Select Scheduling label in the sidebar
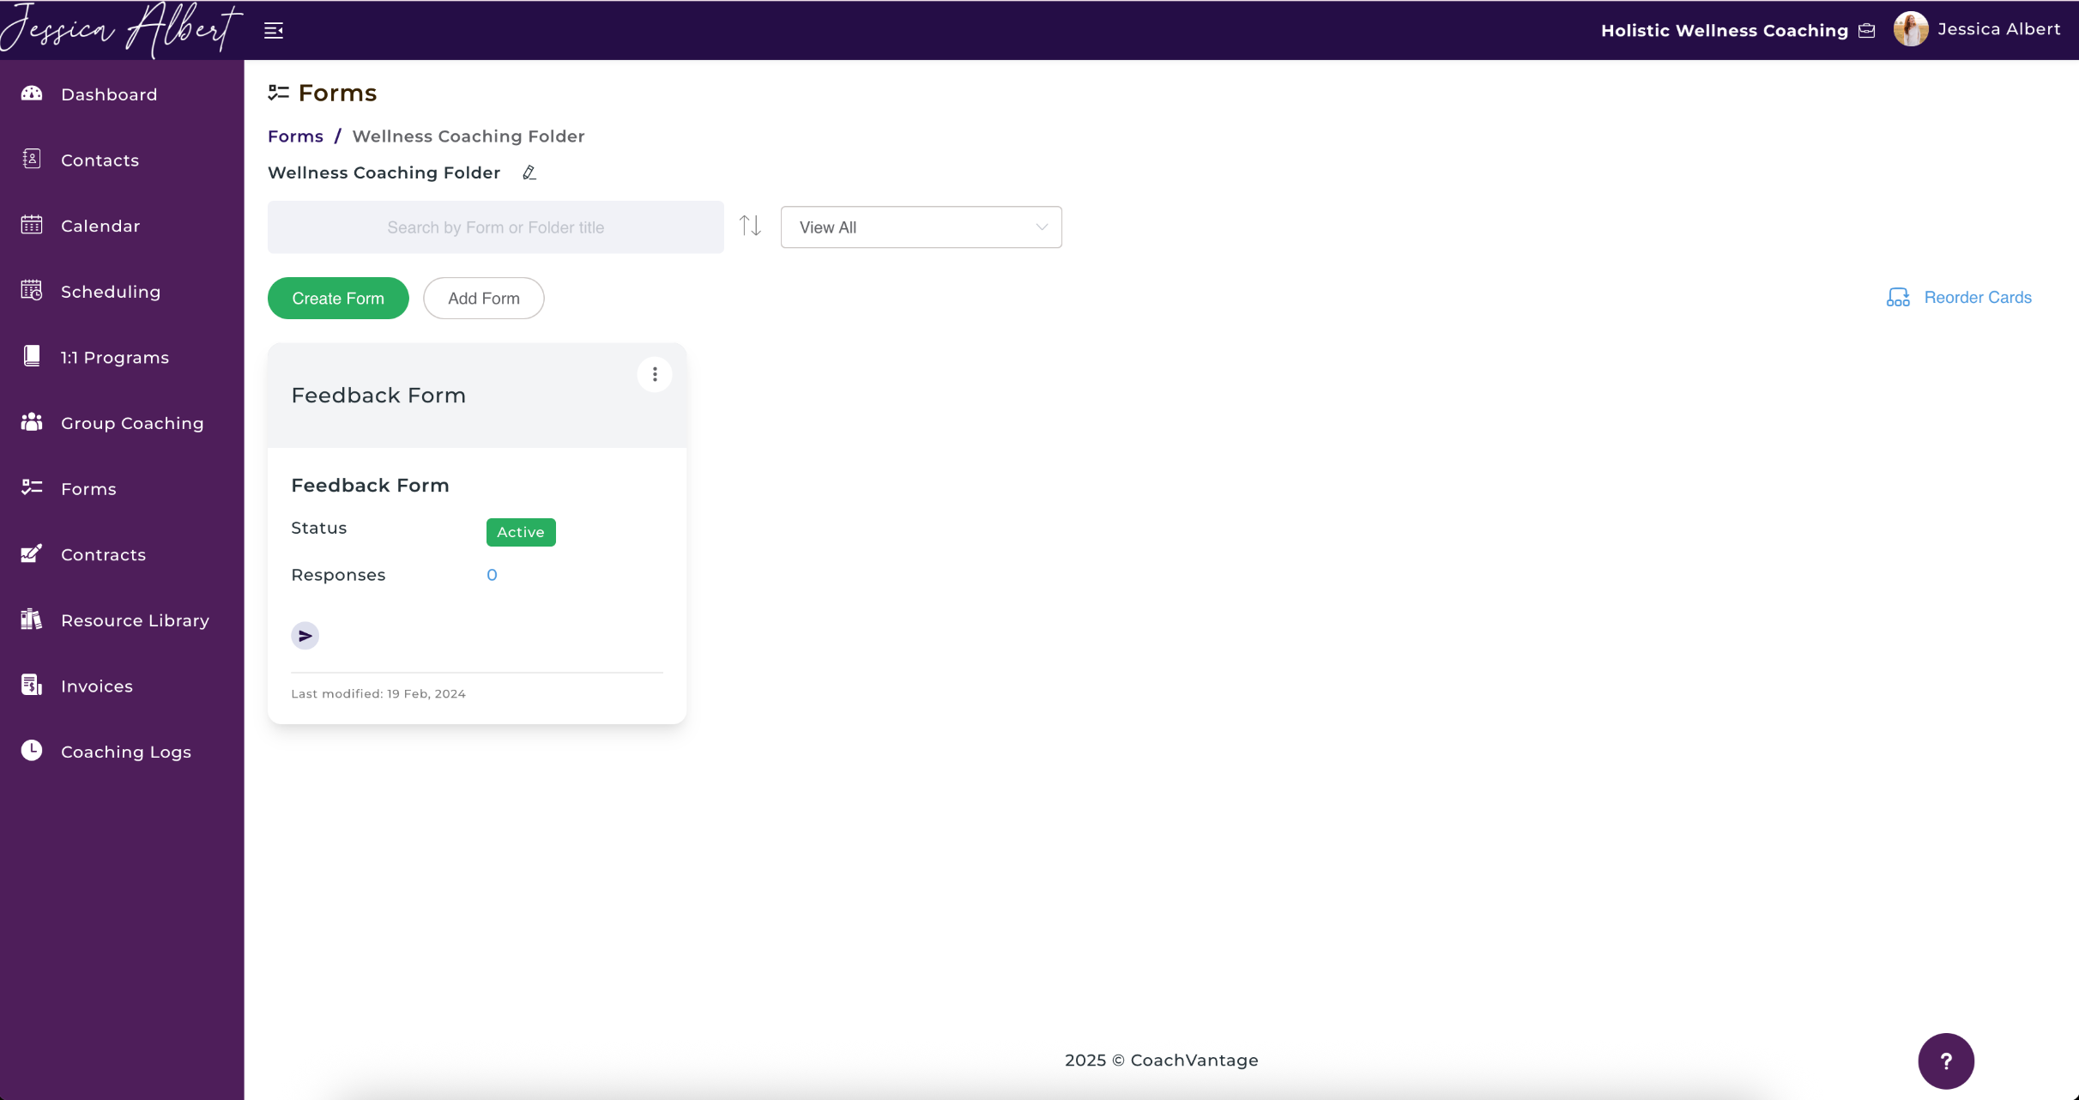The height and width of the screenshot is (1100, 2079). [111, 292]
